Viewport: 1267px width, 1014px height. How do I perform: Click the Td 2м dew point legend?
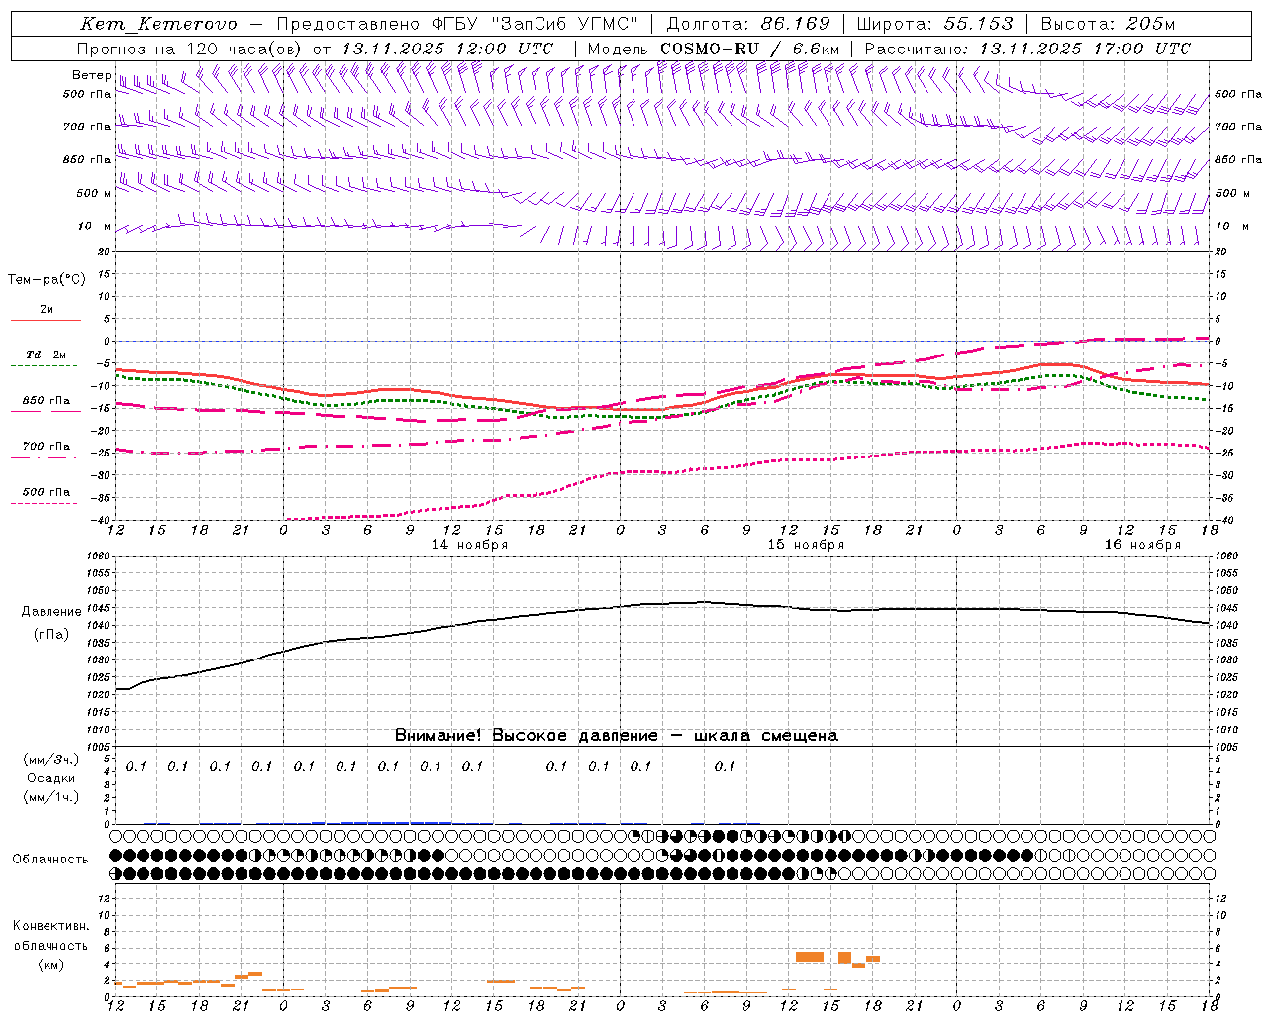click(x=46, y=355)
